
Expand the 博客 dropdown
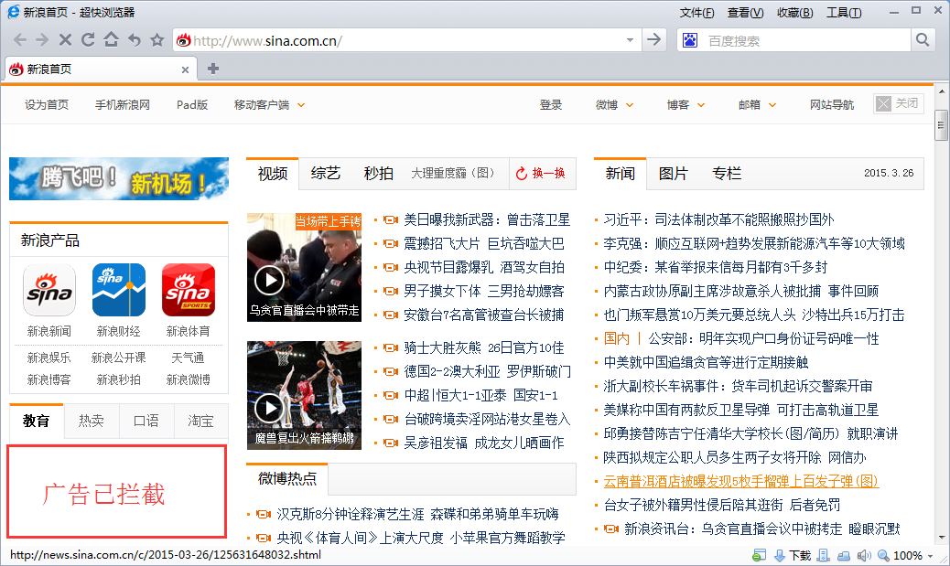pyautogui.click(x=701, y=105)
